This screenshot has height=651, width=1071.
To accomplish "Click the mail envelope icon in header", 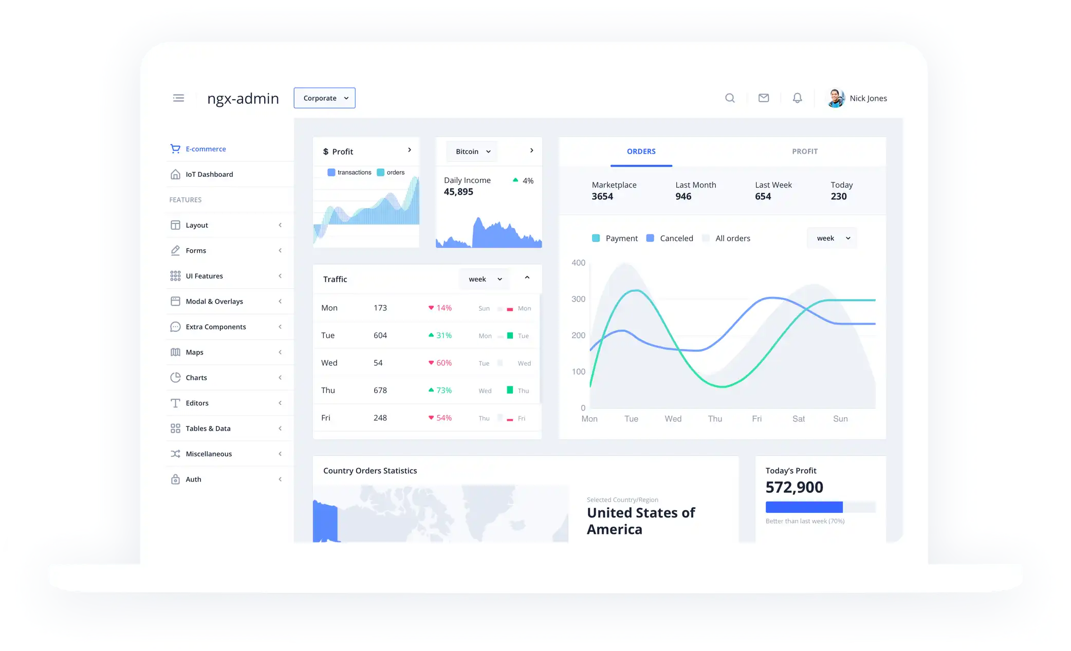I will tap(763, 98).
